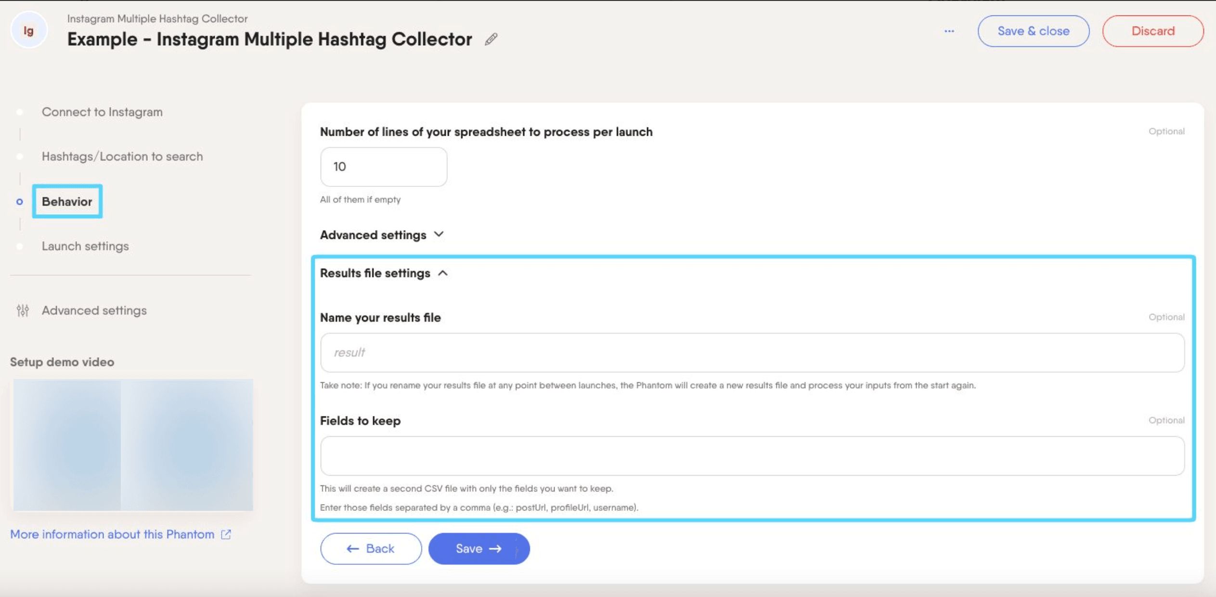Go to Launch settings step
Image resolution: width=1216 pixels, height=597 pixels.
tap(85, 246)
